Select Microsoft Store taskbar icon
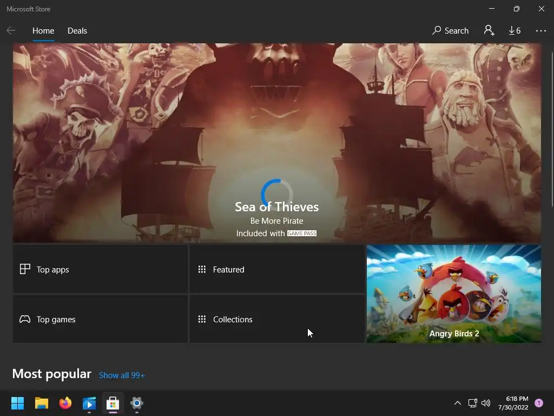The width and height of the screenshot is (554, 416). 113,403
